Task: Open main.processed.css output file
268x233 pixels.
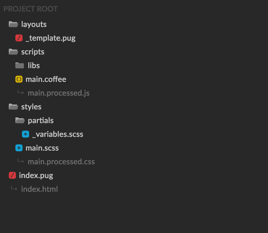Action: click(61, 162)
